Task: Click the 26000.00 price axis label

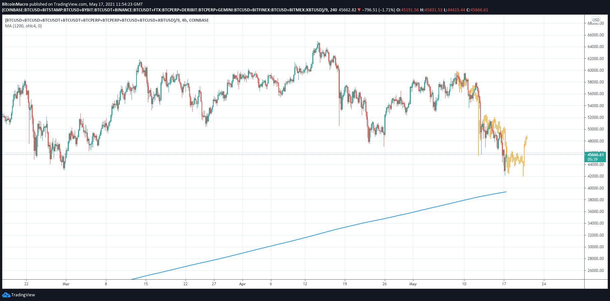Action: click(x=596, y=271)
